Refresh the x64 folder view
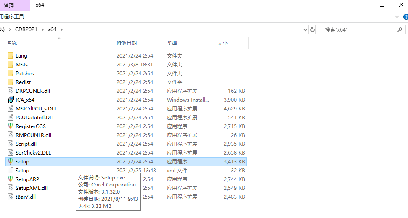This screenshot has height=218, width=408. 313,30
